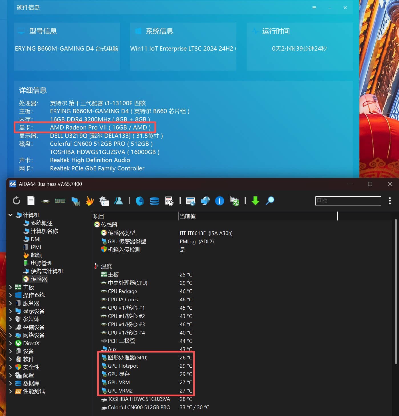
Task: Expand the 操作系统 tree node
Action: coord(11,295)
